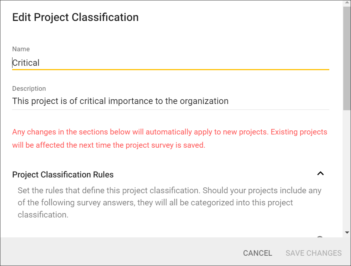Click the yellow underline beneath the Name field
351x266 pixels.
(x=170, y=69)
